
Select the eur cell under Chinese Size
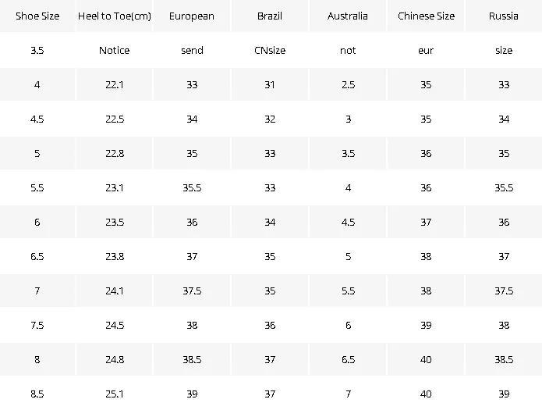click(x=426, y=50)
